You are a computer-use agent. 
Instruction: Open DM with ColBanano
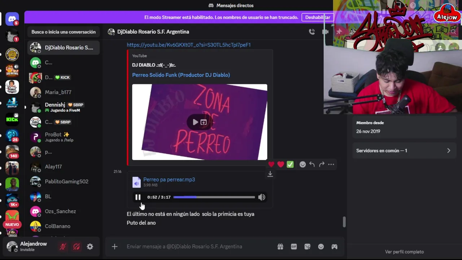point(64,226)
